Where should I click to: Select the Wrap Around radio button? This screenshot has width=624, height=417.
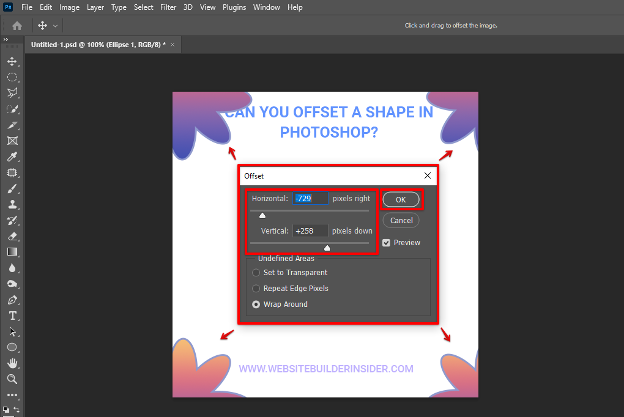pos(256,304)
